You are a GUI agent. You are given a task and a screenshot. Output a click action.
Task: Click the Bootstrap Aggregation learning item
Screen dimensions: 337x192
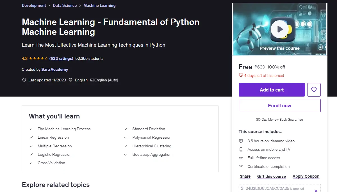click(x=152, y=154)
